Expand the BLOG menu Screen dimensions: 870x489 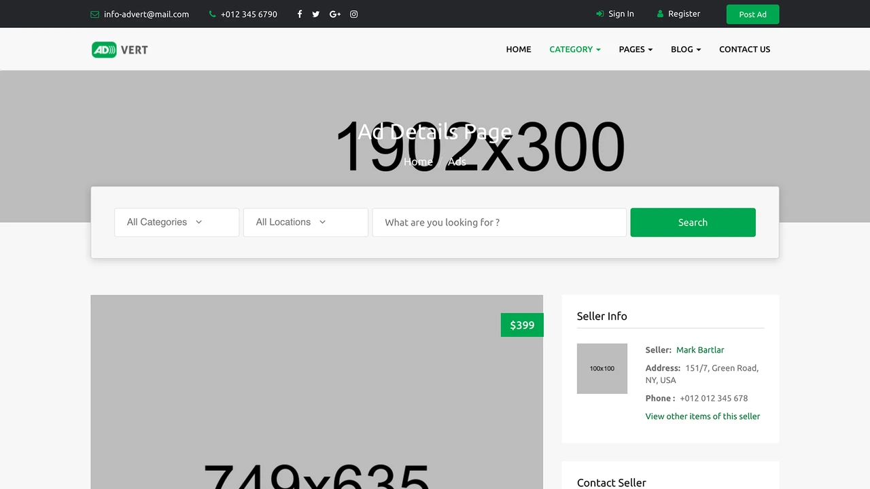[686, 50]
